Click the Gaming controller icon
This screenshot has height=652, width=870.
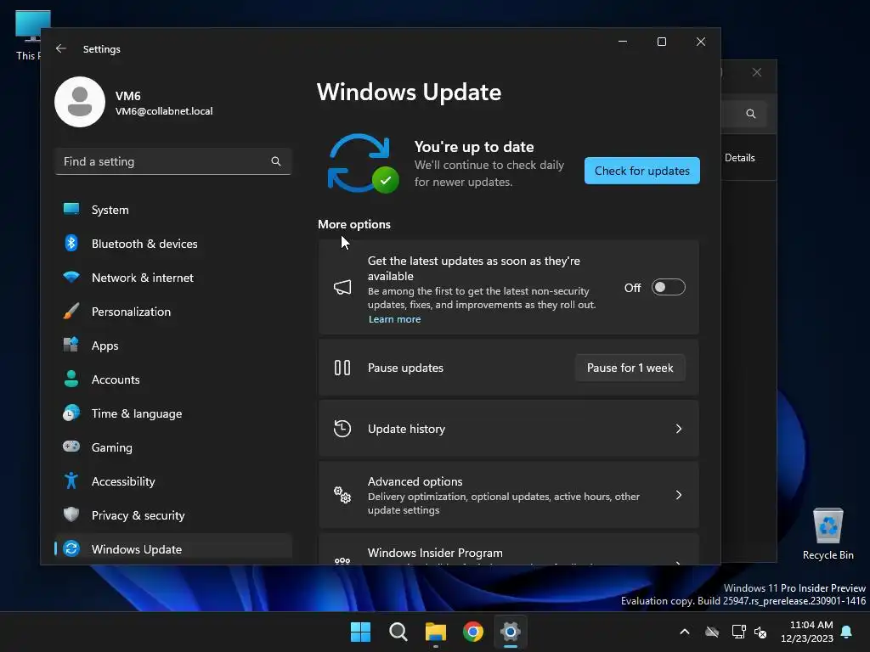coord(71,447)
